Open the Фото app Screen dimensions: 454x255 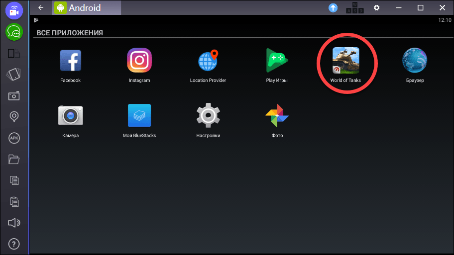tap(277, 115)
